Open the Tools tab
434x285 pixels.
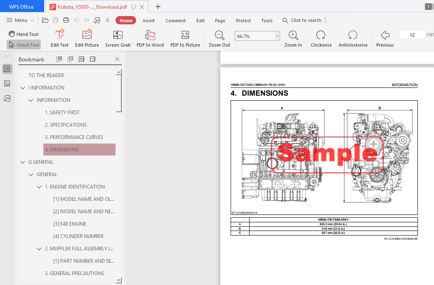tap(267, 21)
